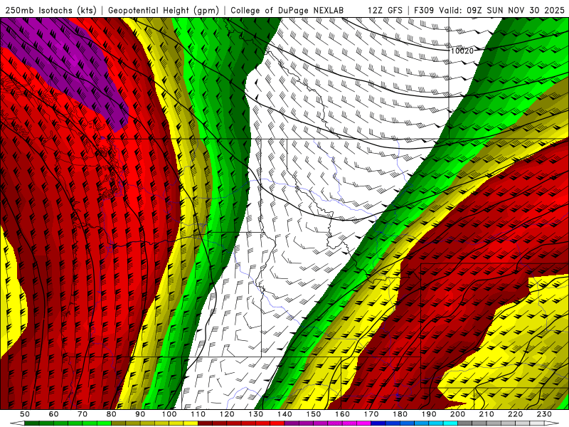Click the 130 label on the color bar
The height and width of the screenshot is (427, 569).
pyautogui.click(x=256, y=414)
